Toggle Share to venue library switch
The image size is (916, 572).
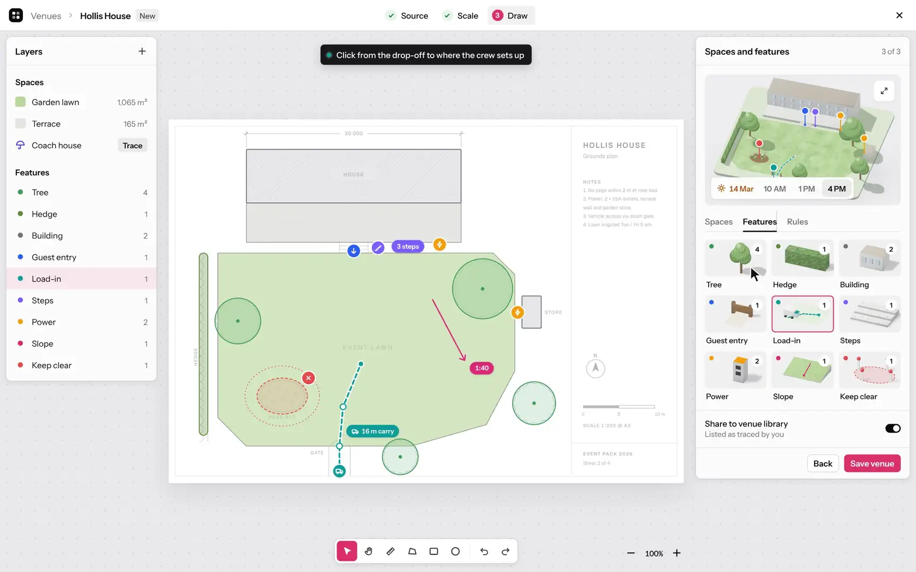893,428
